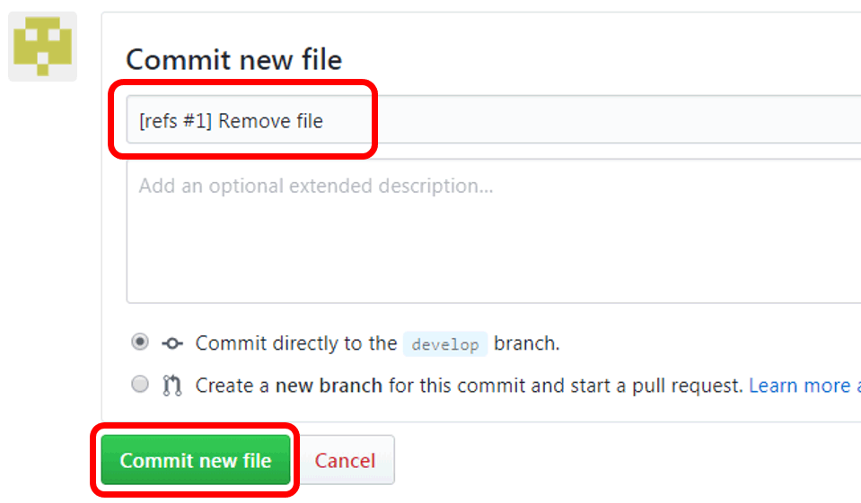Image resolution: width=861 pixels, height=503 pixels.
Task: Click "Remove file" text inside the summary field
Action: pyautogui.click(x=270, y=120)
